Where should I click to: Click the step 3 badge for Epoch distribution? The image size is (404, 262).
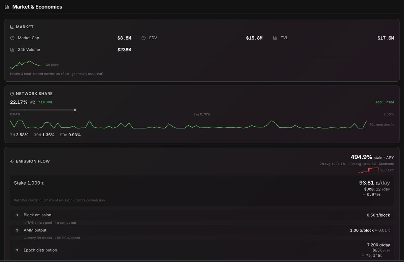(17, 250)
